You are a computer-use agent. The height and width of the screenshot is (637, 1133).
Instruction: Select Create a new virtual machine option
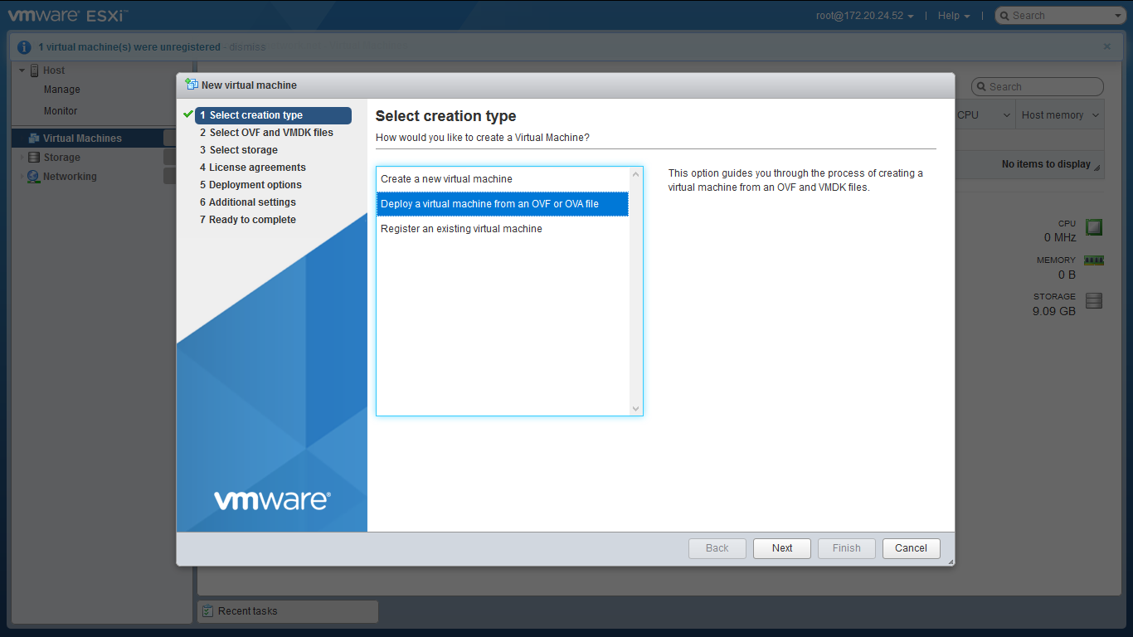(x=446, y=179)
